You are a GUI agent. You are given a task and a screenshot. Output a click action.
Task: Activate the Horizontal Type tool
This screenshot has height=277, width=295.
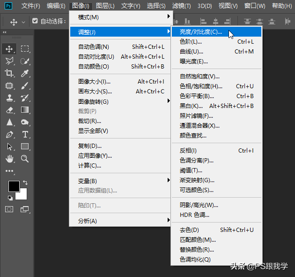25,134
